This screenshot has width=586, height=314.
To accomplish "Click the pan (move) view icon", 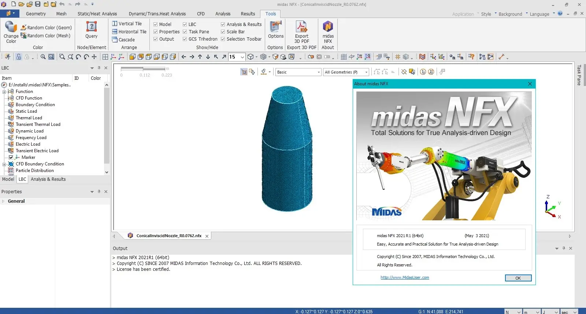I will 94,57.
